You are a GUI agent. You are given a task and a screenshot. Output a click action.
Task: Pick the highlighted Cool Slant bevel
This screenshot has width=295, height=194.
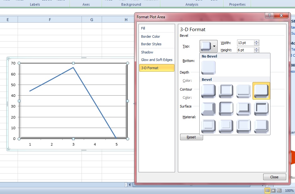click(x=261, y=91)
